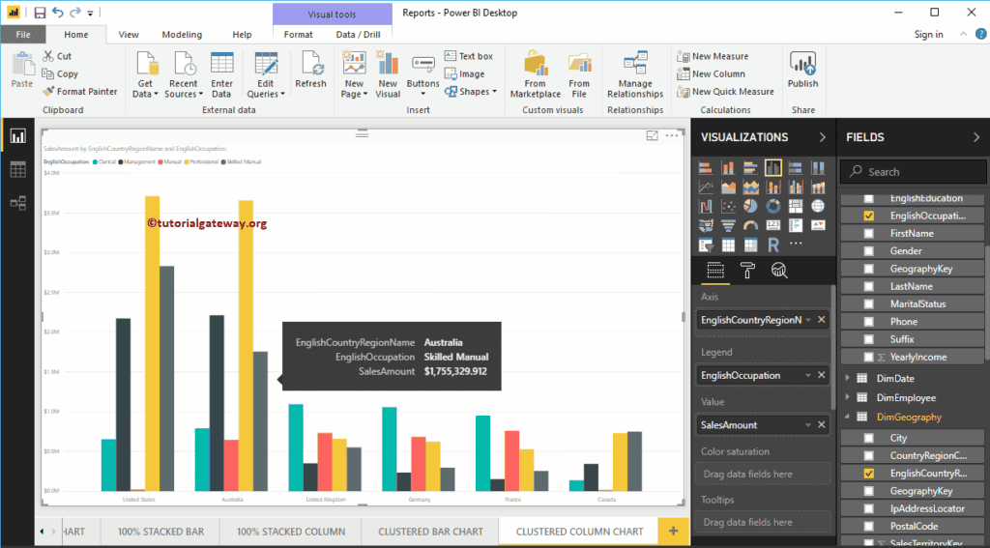Viewport: 990px width, 548px height.
Task: Choose the Donut chart visualization
Action: [772, 206]
